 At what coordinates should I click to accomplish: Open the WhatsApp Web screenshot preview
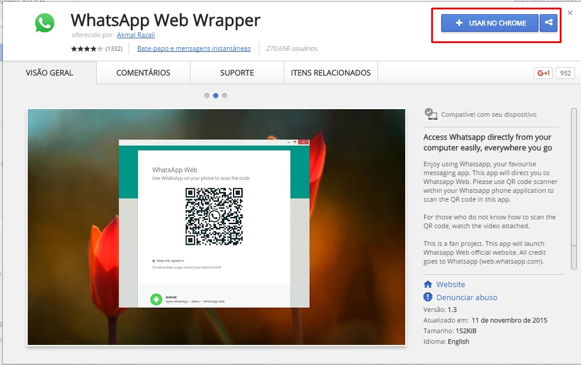click(216, 226)
